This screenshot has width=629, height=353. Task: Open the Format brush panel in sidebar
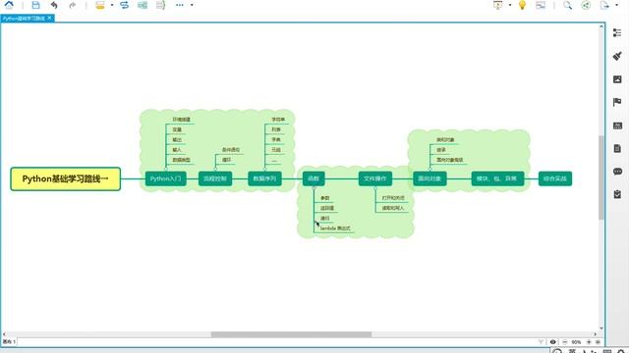pos(617,56)
